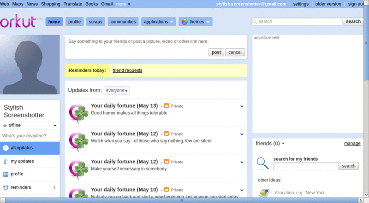The height and width of the screenshot is (203, 369).
Task: Click the profile silhouette picture
Action: tap(30, 64)
